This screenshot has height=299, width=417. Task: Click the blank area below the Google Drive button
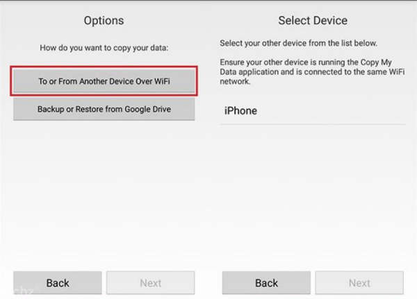[104, 194]
